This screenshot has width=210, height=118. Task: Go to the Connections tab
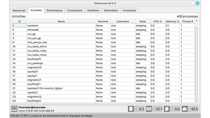point(75,10)
